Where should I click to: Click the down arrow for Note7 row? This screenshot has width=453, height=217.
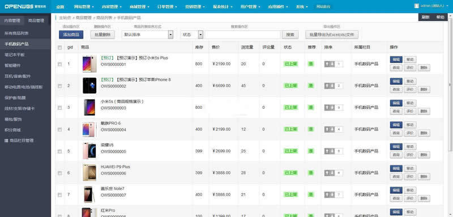coord(332,195)
